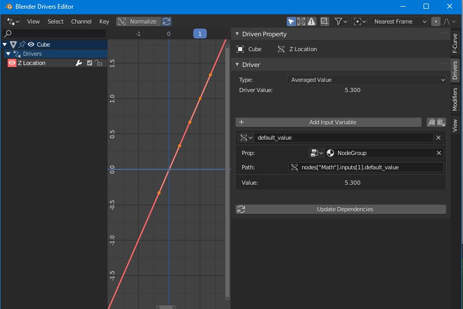The image size is (463, 309).
Task: Open the Drivers editor type dropdown
Action: (x=13, y=21)
